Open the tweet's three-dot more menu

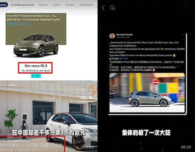point(183,34)
